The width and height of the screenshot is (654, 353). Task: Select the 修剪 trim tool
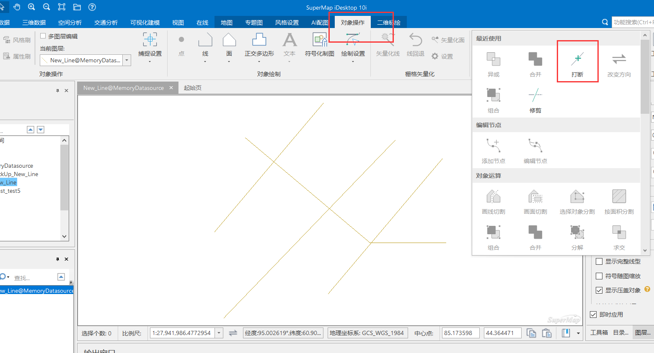pos(535,100)
